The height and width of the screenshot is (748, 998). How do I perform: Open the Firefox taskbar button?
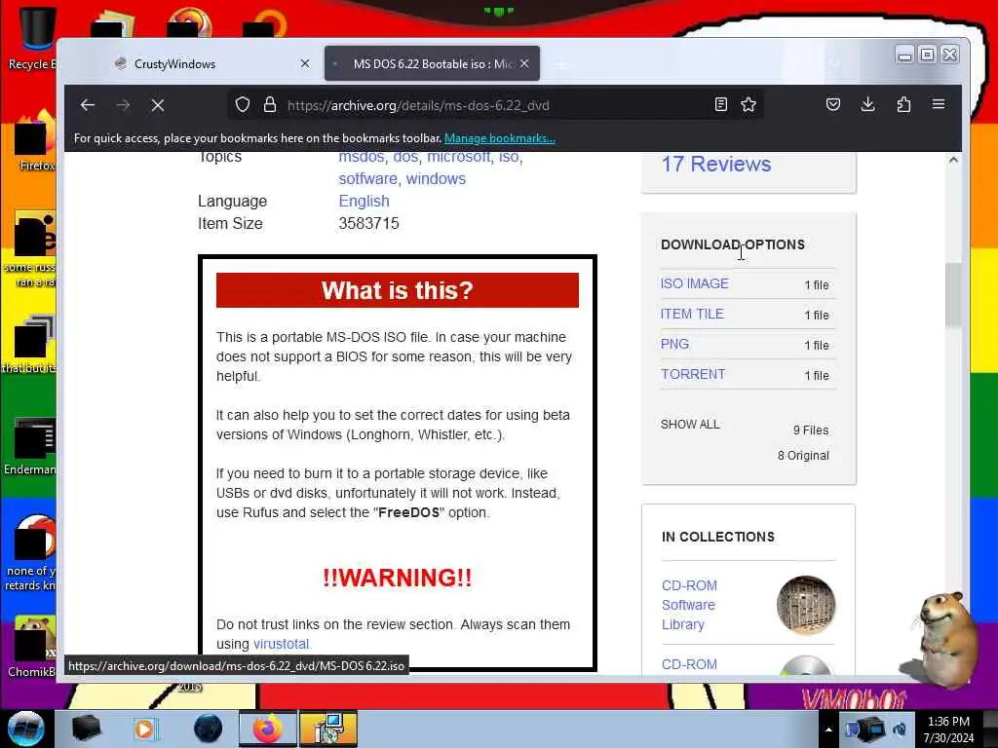coord(267,729)
